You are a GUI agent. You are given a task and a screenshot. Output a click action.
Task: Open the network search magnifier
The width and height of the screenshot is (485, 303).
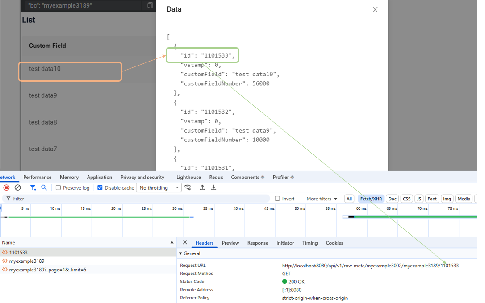tap(44, 188)
